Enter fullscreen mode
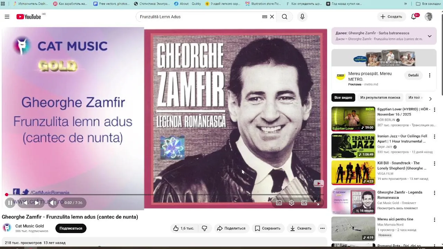The height and width of the screenshot is (249, 443). click(317, 203)
